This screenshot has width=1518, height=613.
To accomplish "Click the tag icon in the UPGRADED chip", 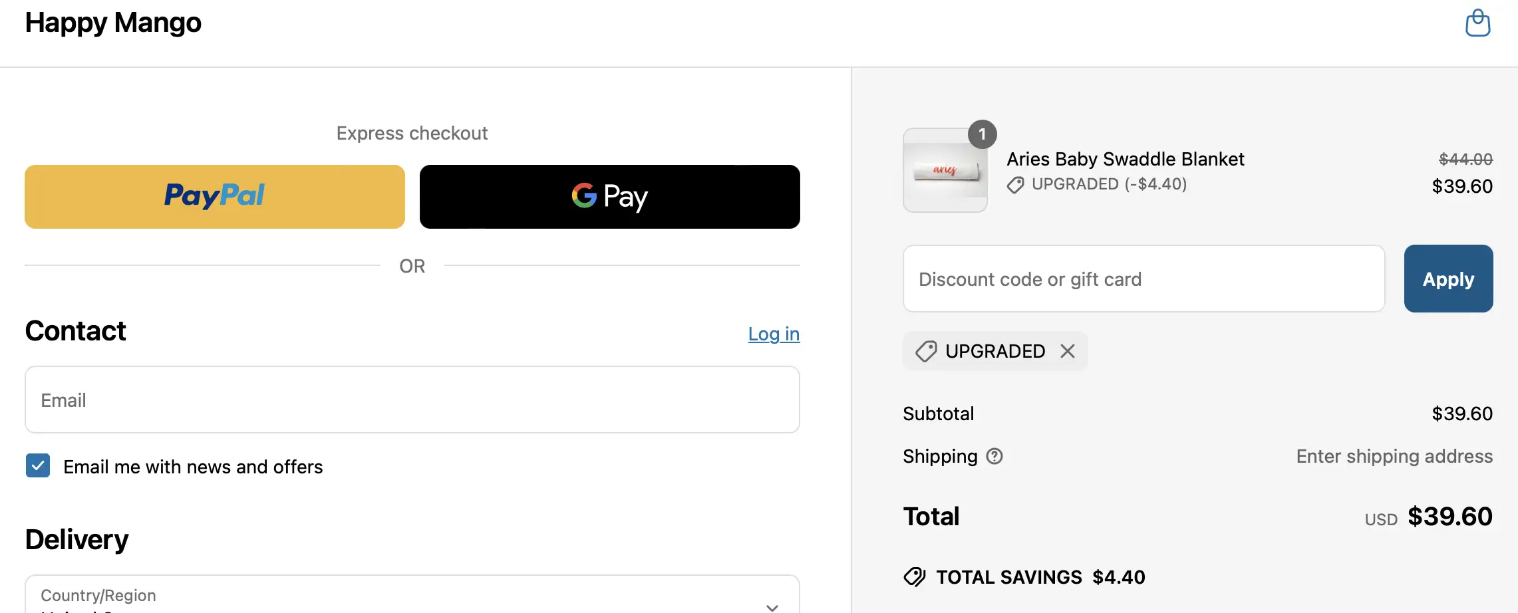I will [926, 351].
